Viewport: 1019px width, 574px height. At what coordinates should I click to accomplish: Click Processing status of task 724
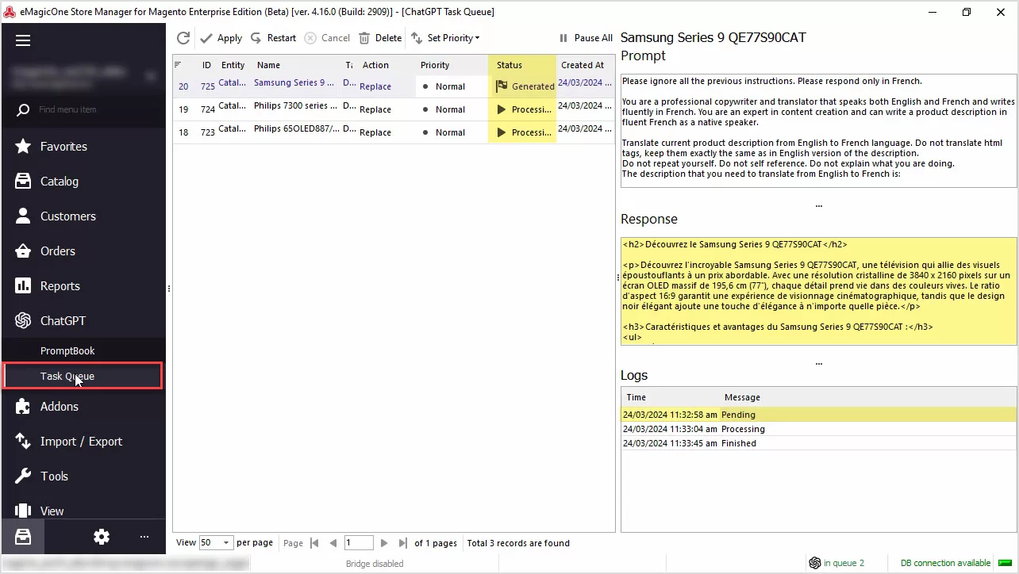click(523, 109)
